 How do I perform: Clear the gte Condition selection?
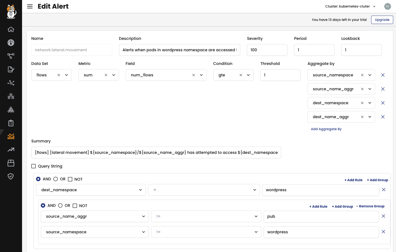tap(241, 75)
